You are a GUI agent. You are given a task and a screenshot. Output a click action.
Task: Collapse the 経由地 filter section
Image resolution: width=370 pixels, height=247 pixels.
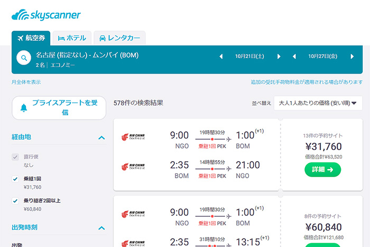[x=101, y=138]
